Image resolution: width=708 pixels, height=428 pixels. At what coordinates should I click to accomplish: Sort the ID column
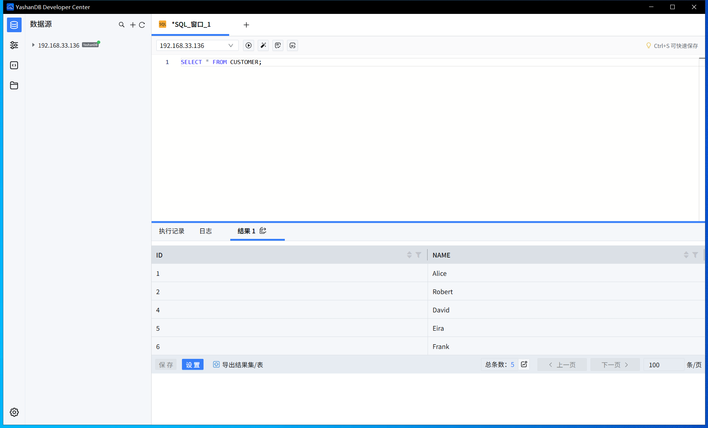point(409,255)
